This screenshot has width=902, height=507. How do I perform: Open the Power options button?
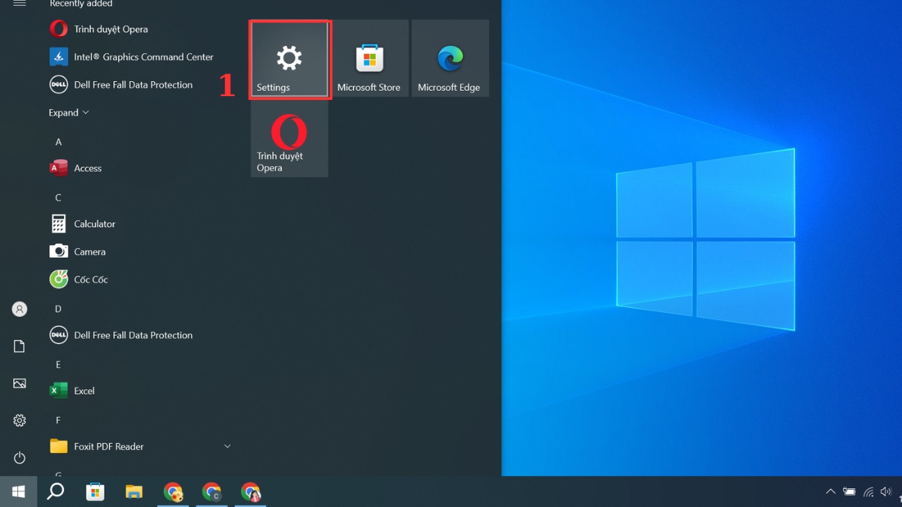point(20,457)
